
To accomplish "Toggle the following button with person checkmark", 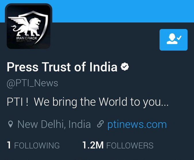I will [x=174, y=40].
